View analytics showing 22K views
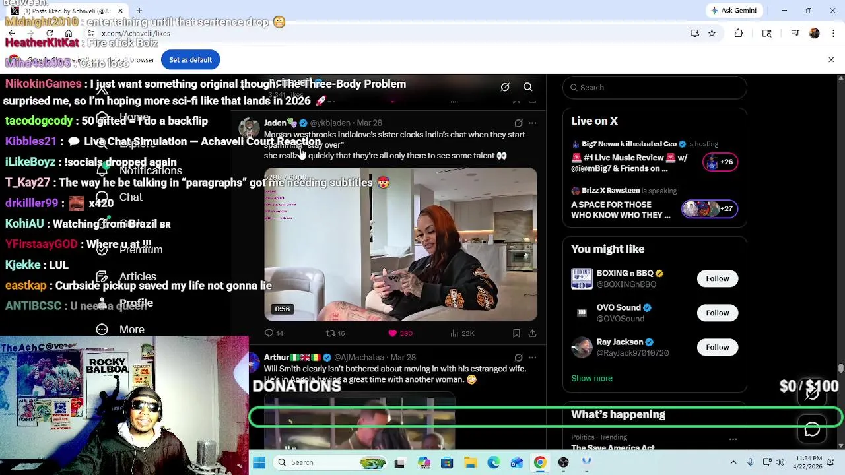The width and height of the screenshot is (845, 475). tap(462, 333)
